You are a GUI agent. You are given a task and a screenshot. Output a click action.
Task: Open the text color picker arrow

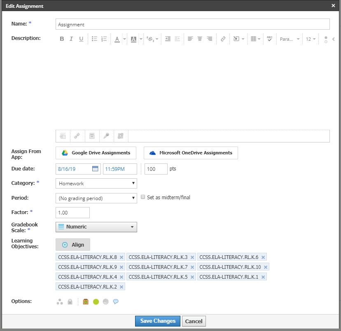124,39
